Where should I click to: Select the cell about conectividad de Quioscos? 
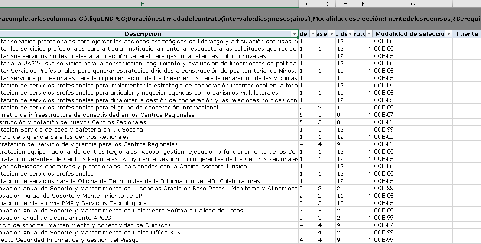click(x=149, y=225)
